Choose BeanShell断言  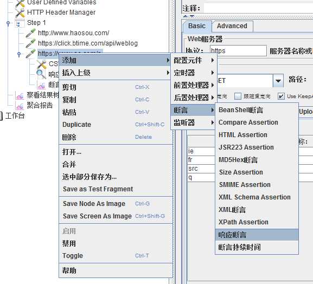pyautogui.click(x=257, y=110)
